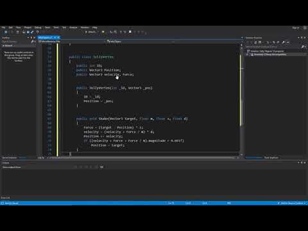Open the File menu

[x=3, y=28]
